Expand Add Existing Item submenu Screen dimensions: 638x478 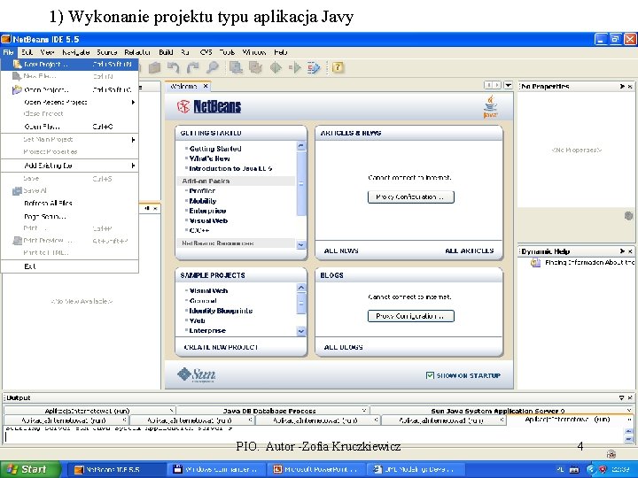point(69,166)
